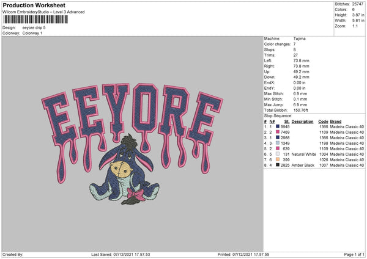The image size is (367, 259).
Task: Select the Left row's 73.8 mm value
Action: (301, 60)
